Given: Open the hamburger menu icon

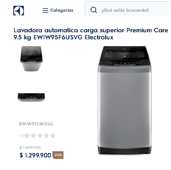Looking at the screenshot, I should 45,10.
